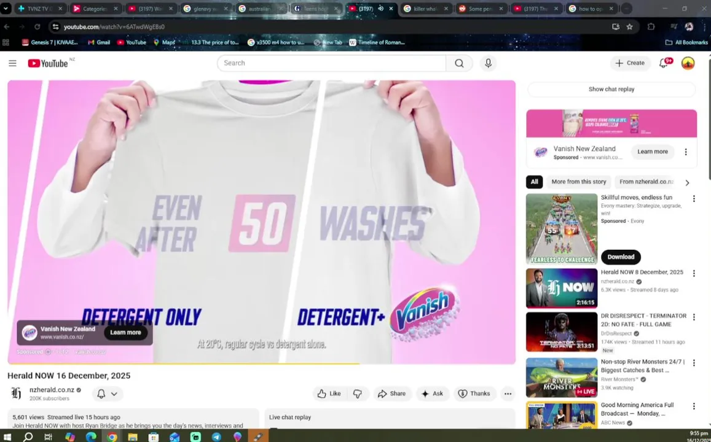Click Show chat replay
Screen dimensions: 711x442
point(611,89)
